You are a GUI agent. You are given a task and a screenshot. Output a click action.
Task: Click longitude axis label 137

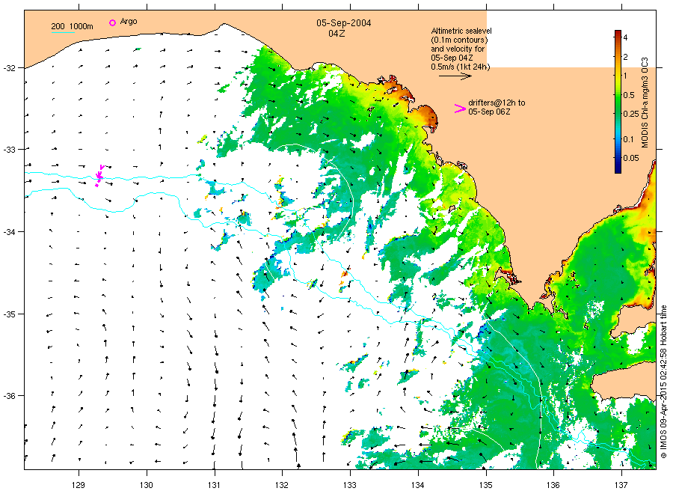621,485
